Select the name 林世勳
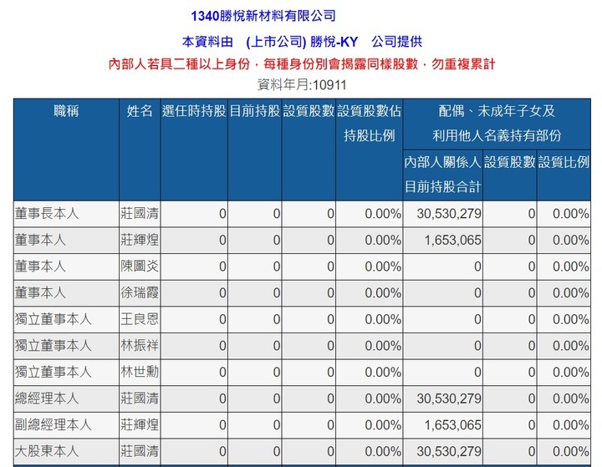The height and width of the screenshot is (467, 602). tap(140, 373)
